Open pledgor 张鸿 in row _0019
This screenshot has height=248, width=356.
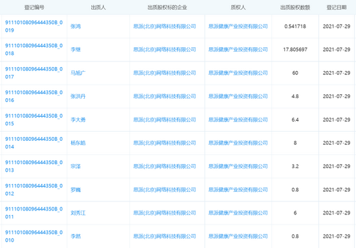coord(76,26)
